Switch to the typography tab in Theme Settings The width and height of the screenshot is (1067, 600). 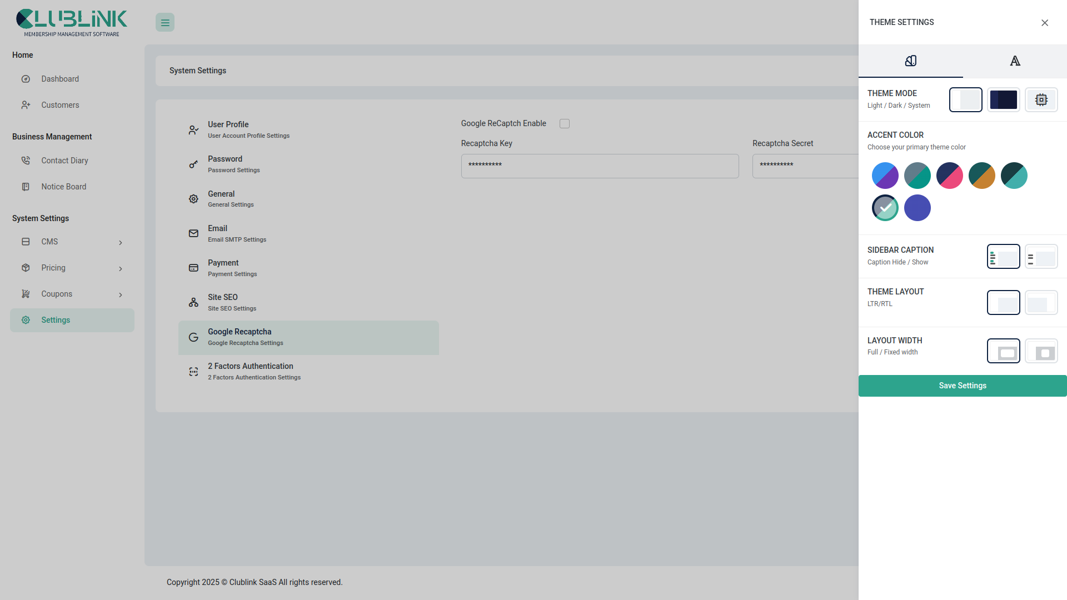coord(1015,61)
